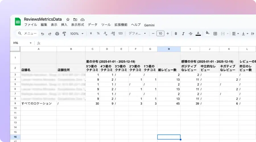This screenshot has width=256, height=142.
Task: Toggle italic formatting
Action: 183,34
